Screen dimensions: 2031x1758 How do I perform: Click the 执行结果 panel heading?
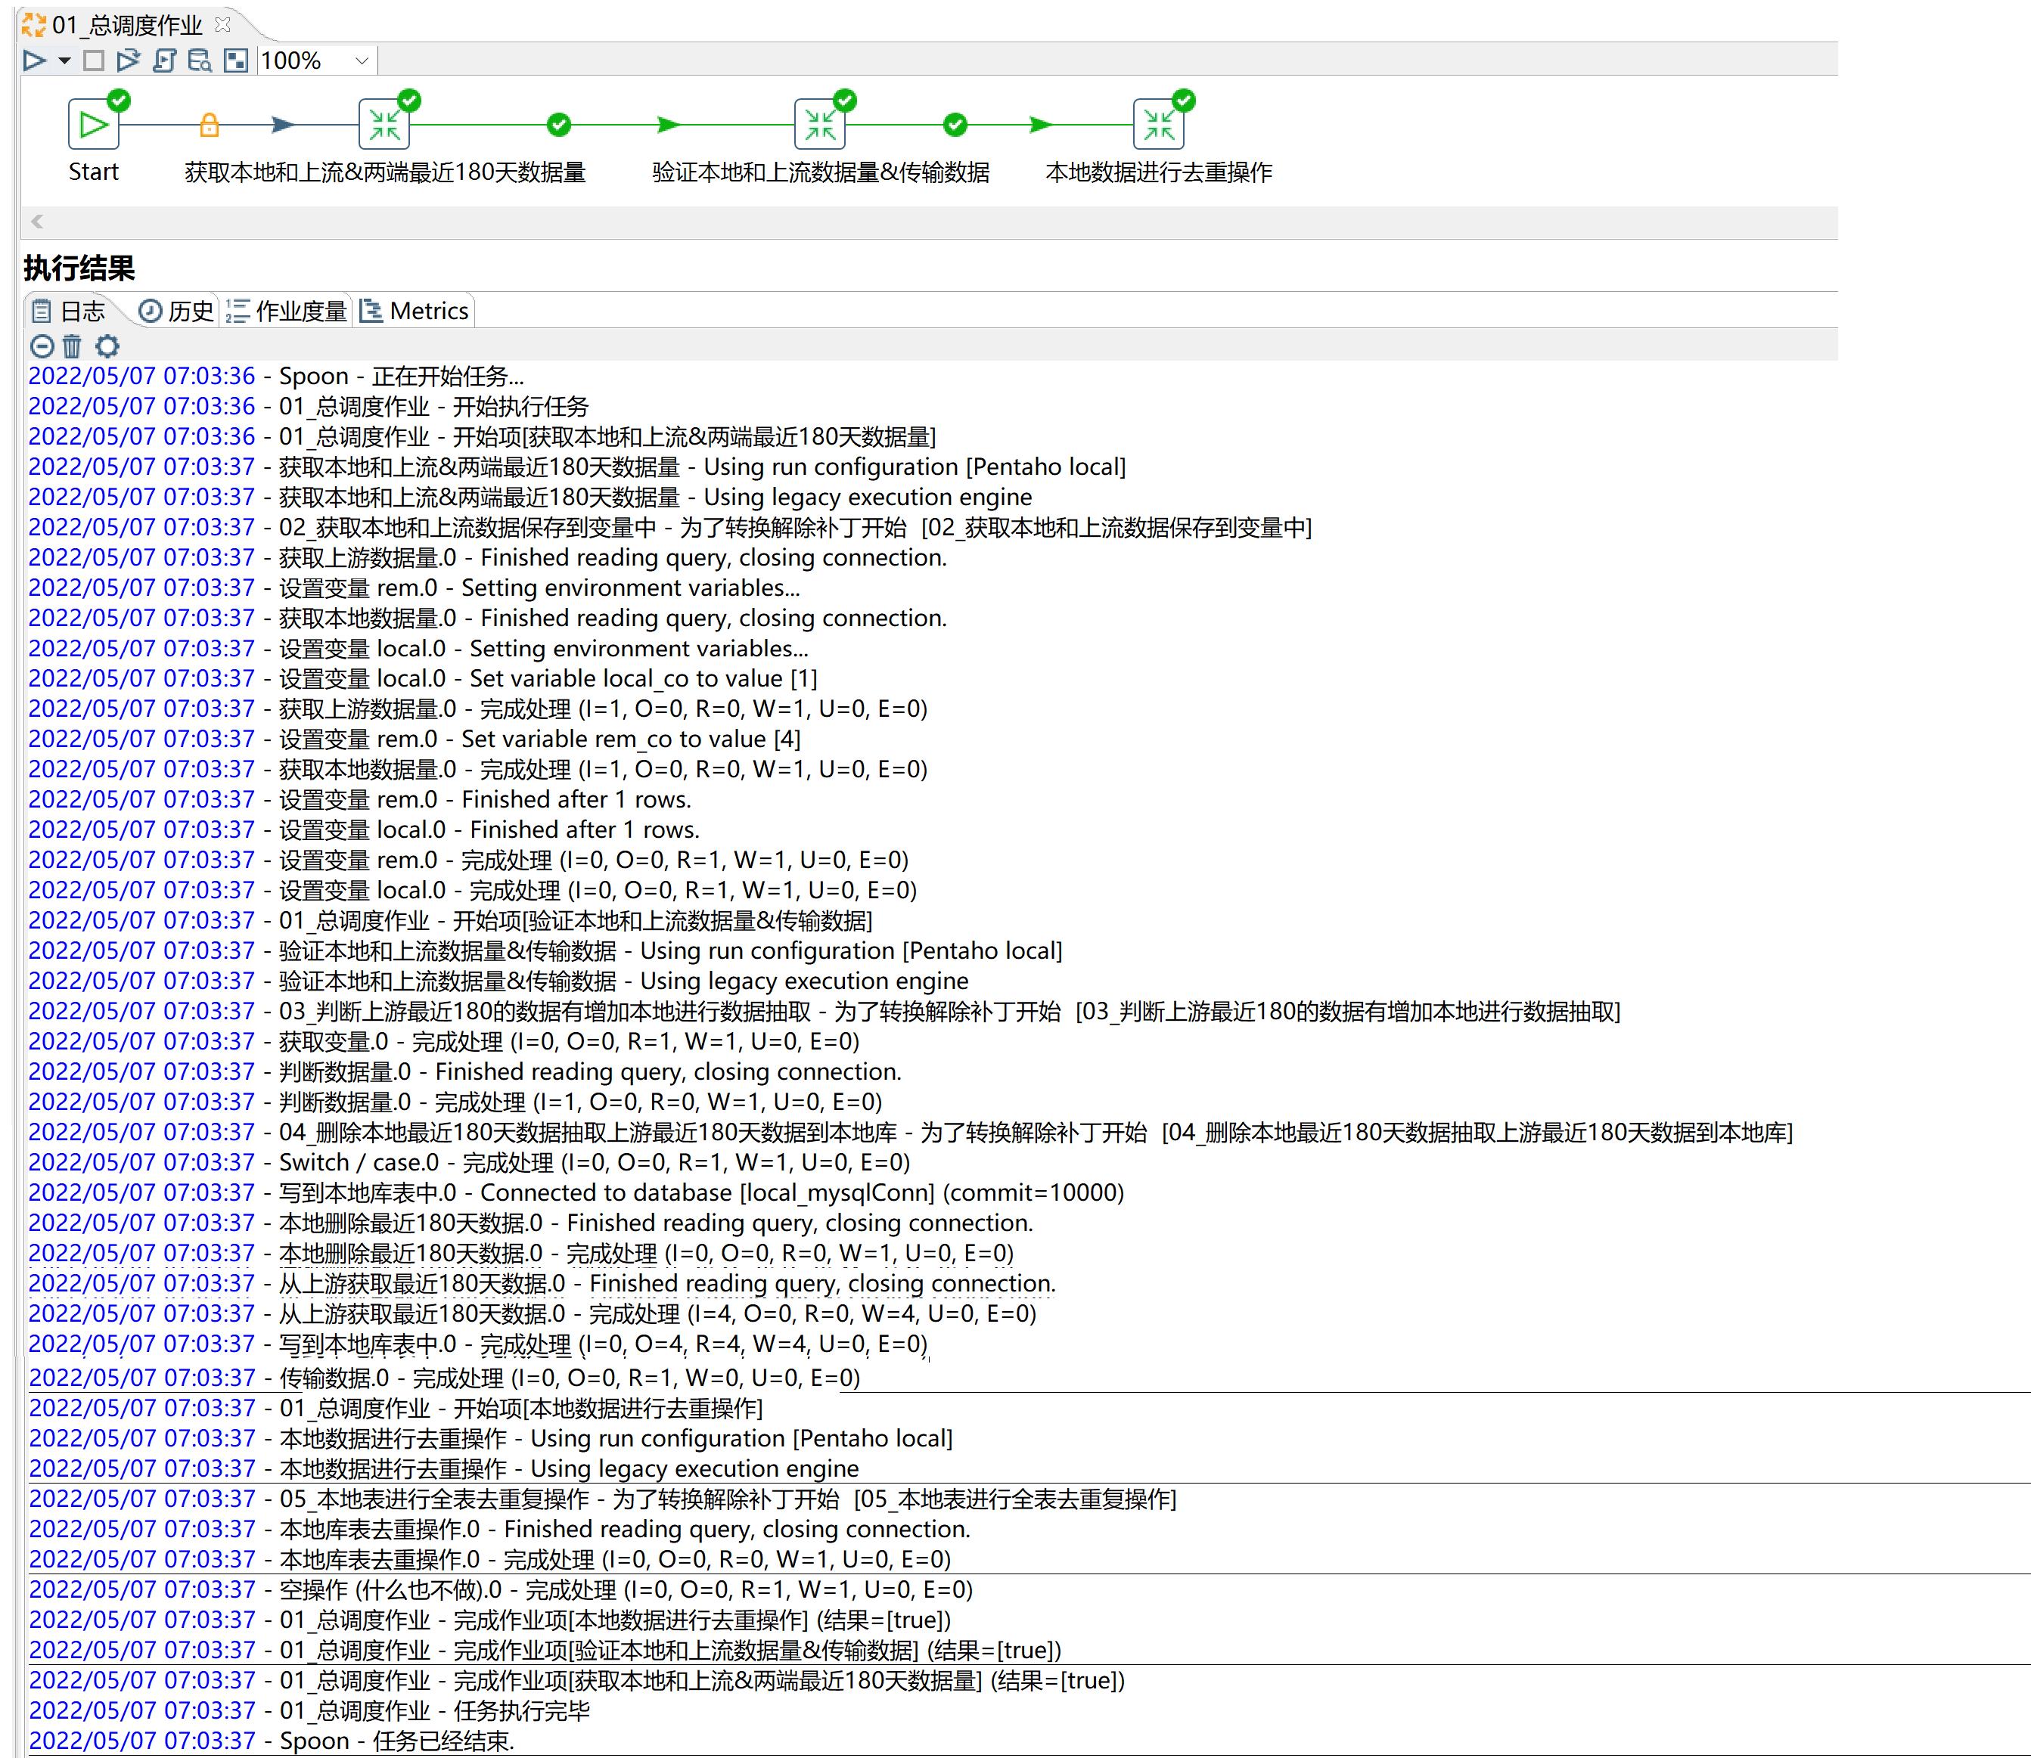coord(79,268)
